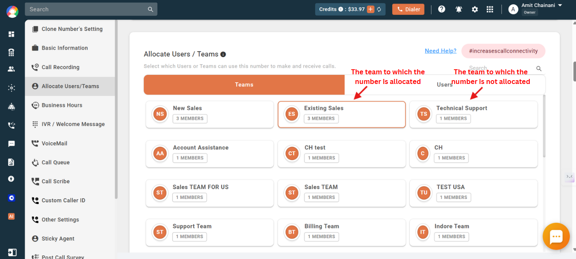Open Clone Number's Setting menu item

click(x=70, y=29)
